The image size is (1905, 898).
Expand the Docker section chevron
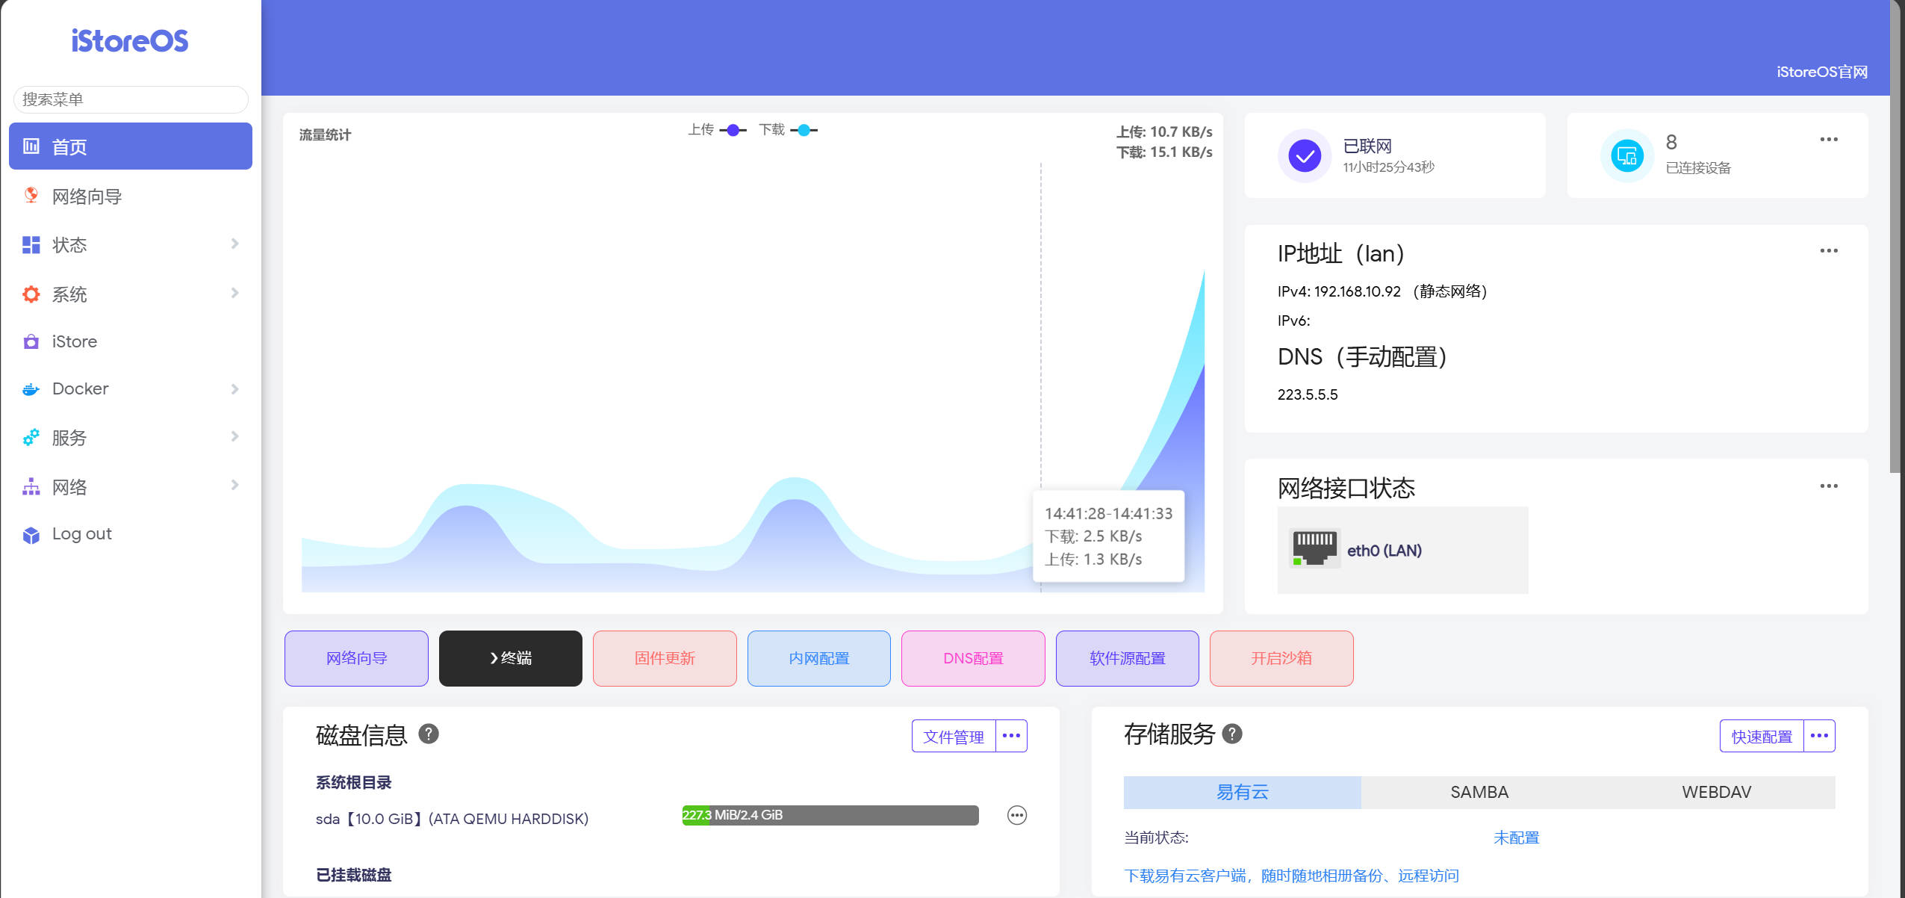tap(234, 388)
